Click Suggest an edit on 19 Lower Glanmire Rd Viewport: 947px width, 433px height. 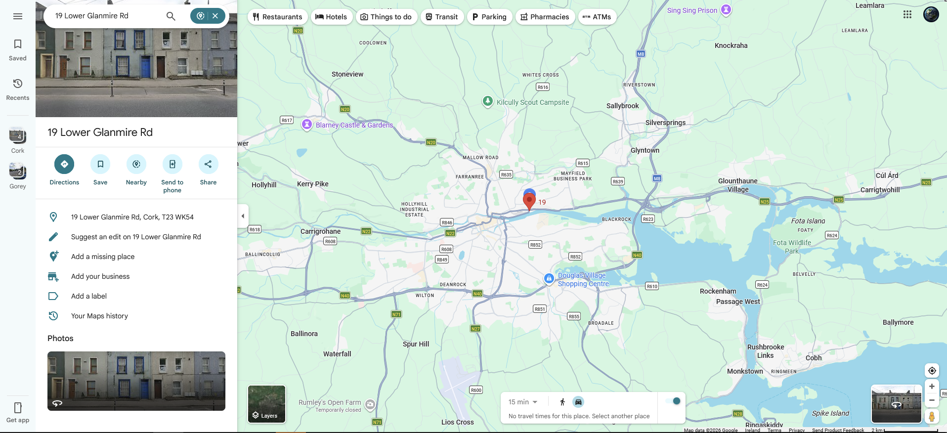pos(136,237)
